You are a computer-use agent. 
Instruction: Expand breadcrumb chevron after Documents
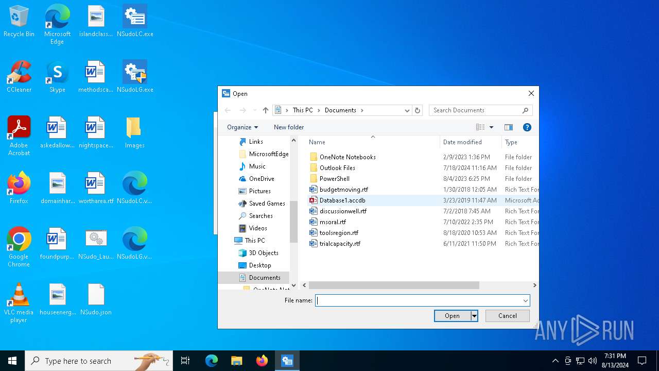click(362, 110)
